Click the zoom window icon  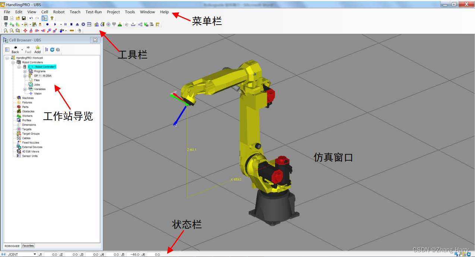[x=18, y=31]
